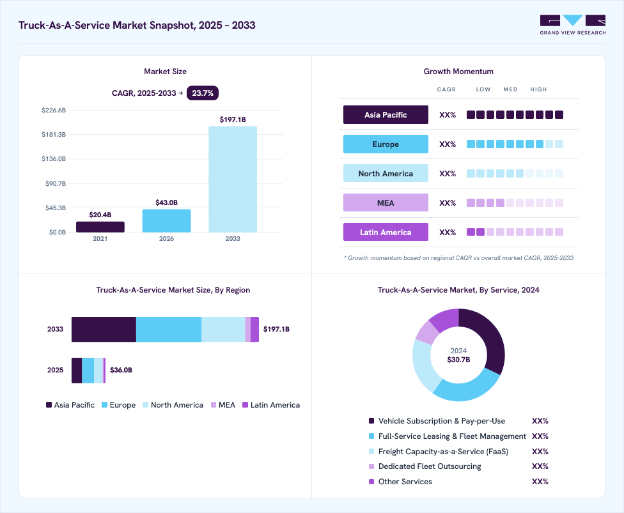Click Latin America segment in 2033 bar
Viewport: 624px width, 513px height.
coord(254,329)
